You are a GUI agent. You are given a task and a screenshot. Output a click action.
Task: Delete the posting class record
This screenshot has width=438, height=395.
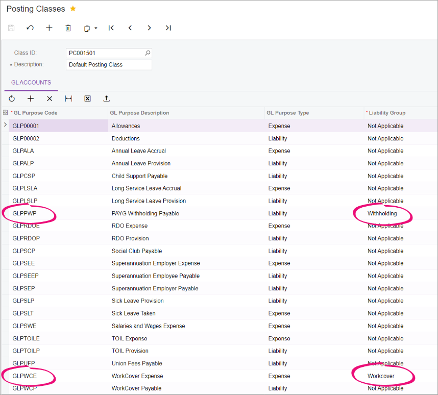pos(68,28)
